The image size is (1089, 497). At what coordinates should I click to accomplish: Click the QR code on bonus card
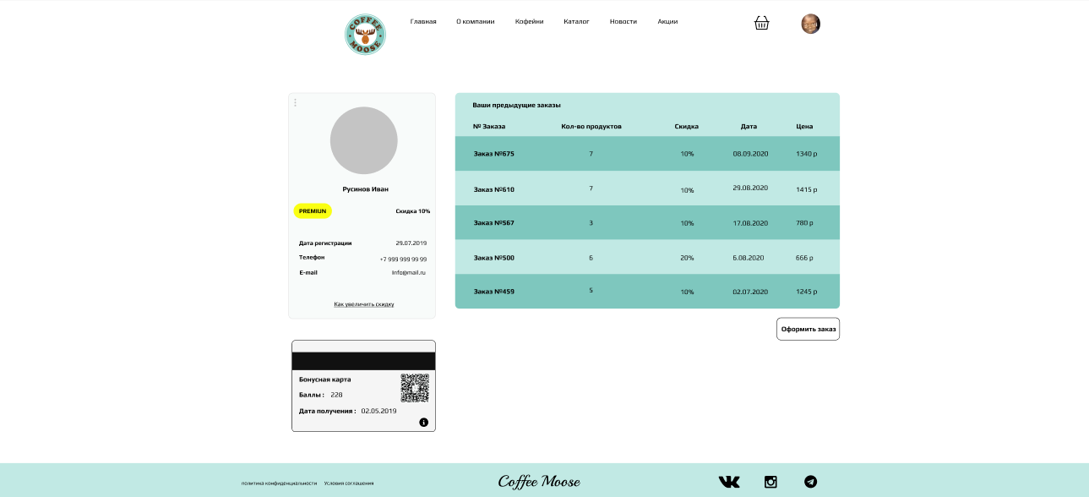click(415, 388)
